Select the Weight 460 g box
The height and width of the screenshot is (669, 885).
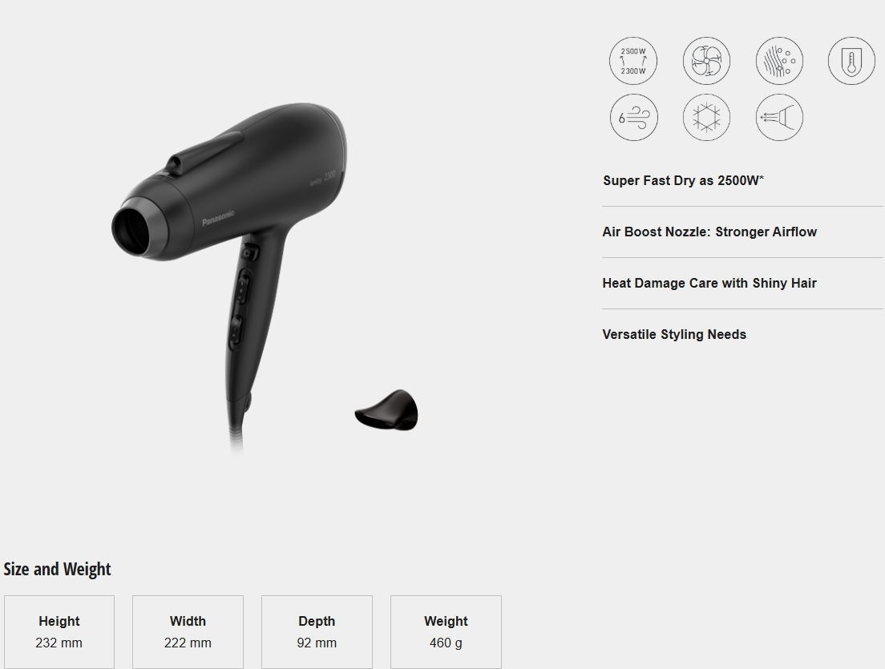(x=446, y=632)
